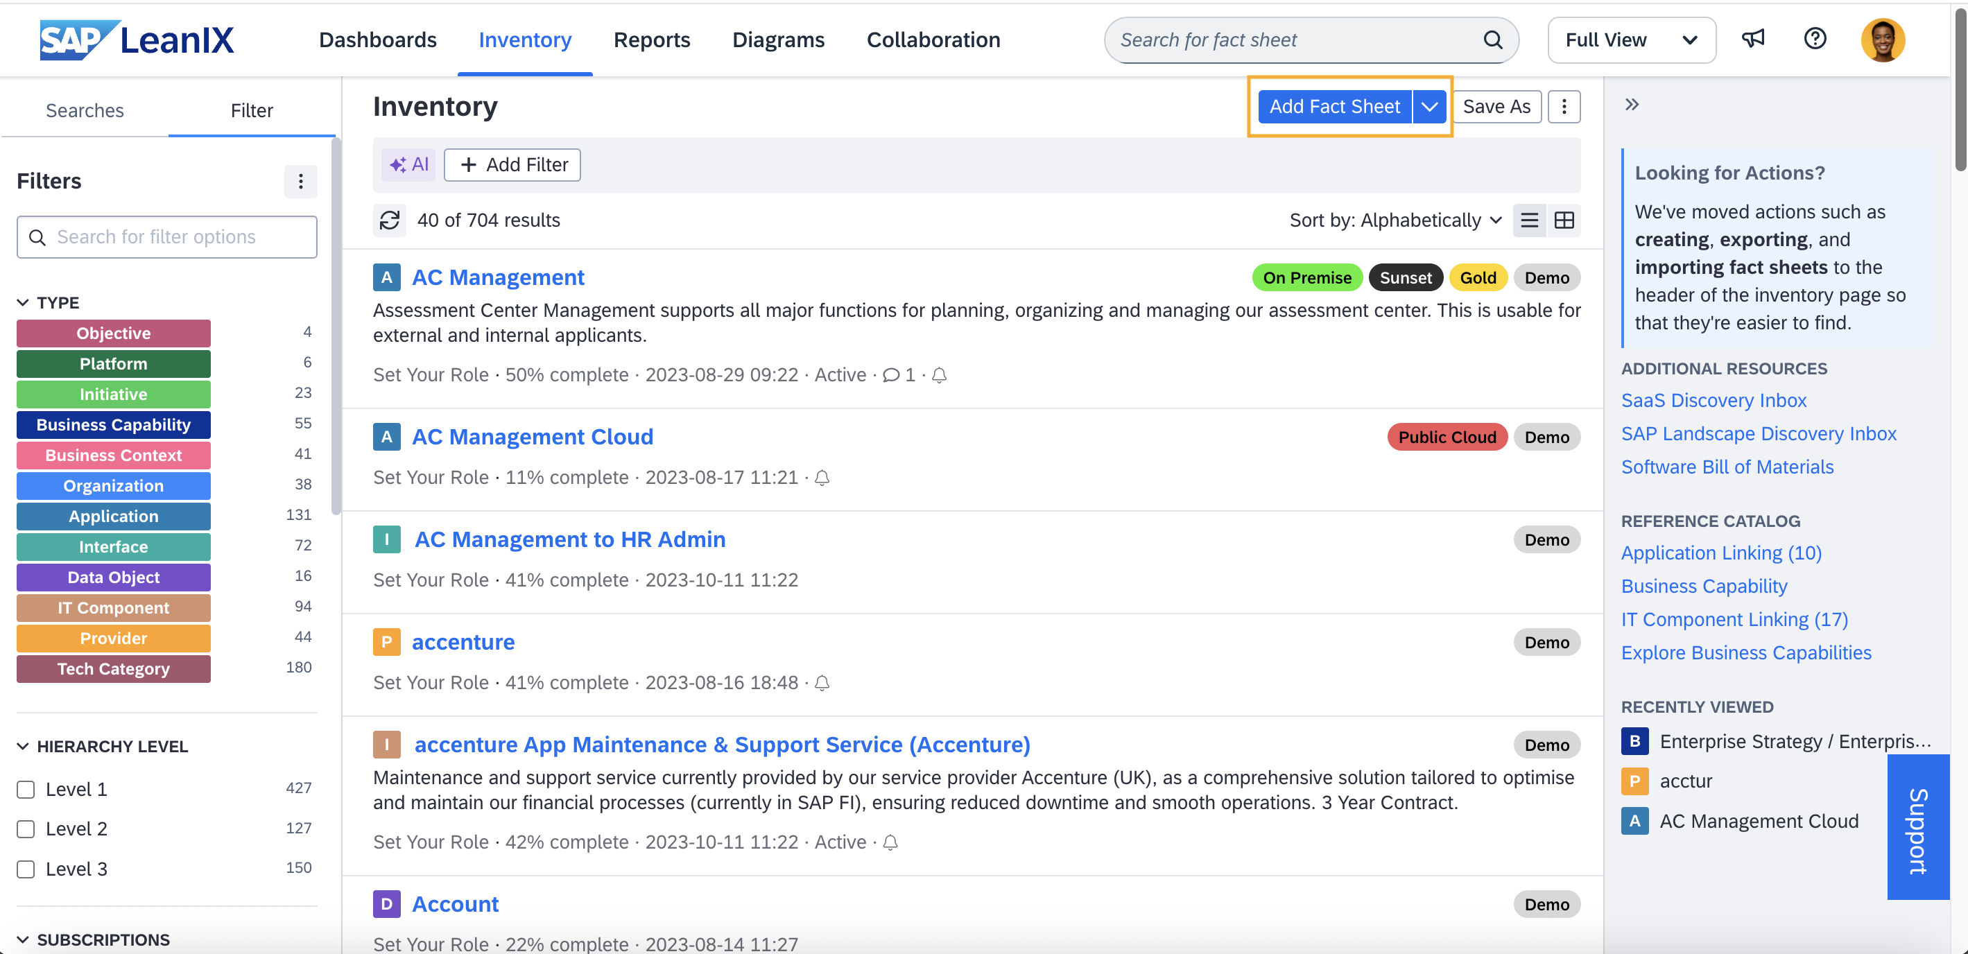
Task: Click the AC Management notification bell
Action: [x=940, y=375]
